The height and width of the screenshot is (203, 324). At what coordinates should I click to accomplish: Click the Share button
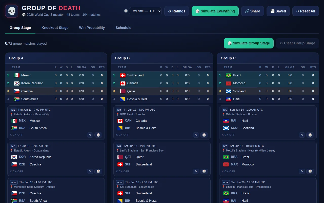click(253, 11)
